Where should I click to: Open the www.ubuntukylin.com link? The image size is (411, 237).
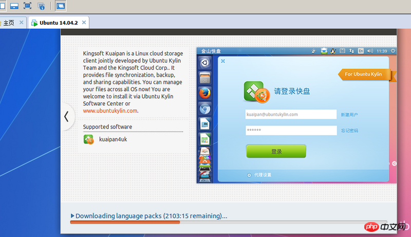click(110, 111)
